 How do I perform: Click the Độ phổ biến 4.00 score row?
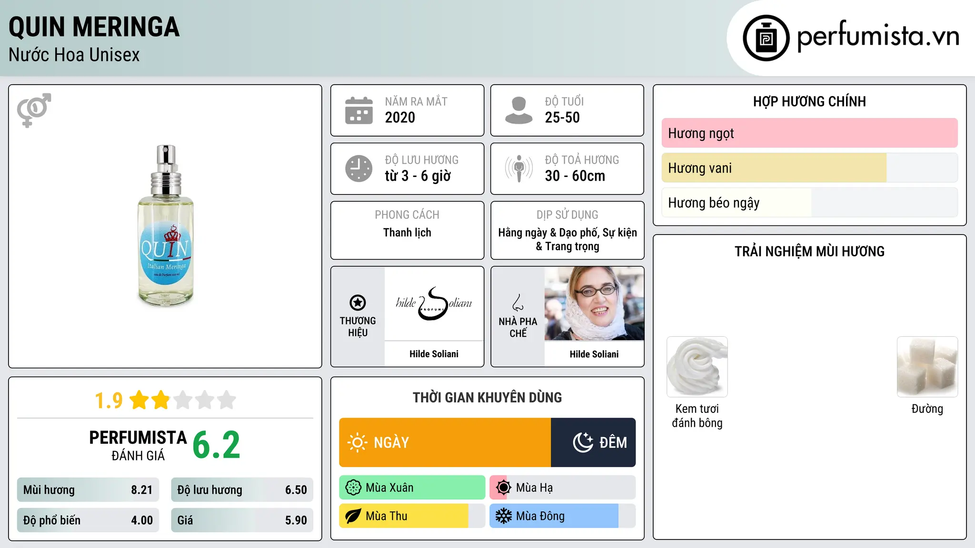coord(88,520)
